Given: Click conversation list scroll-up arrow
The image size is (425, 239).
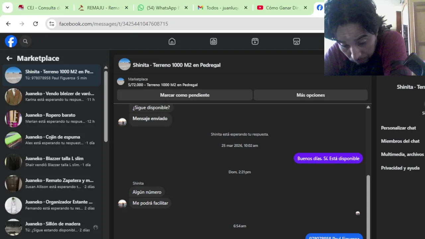Looking at the screenshot, I should point(106,67).
